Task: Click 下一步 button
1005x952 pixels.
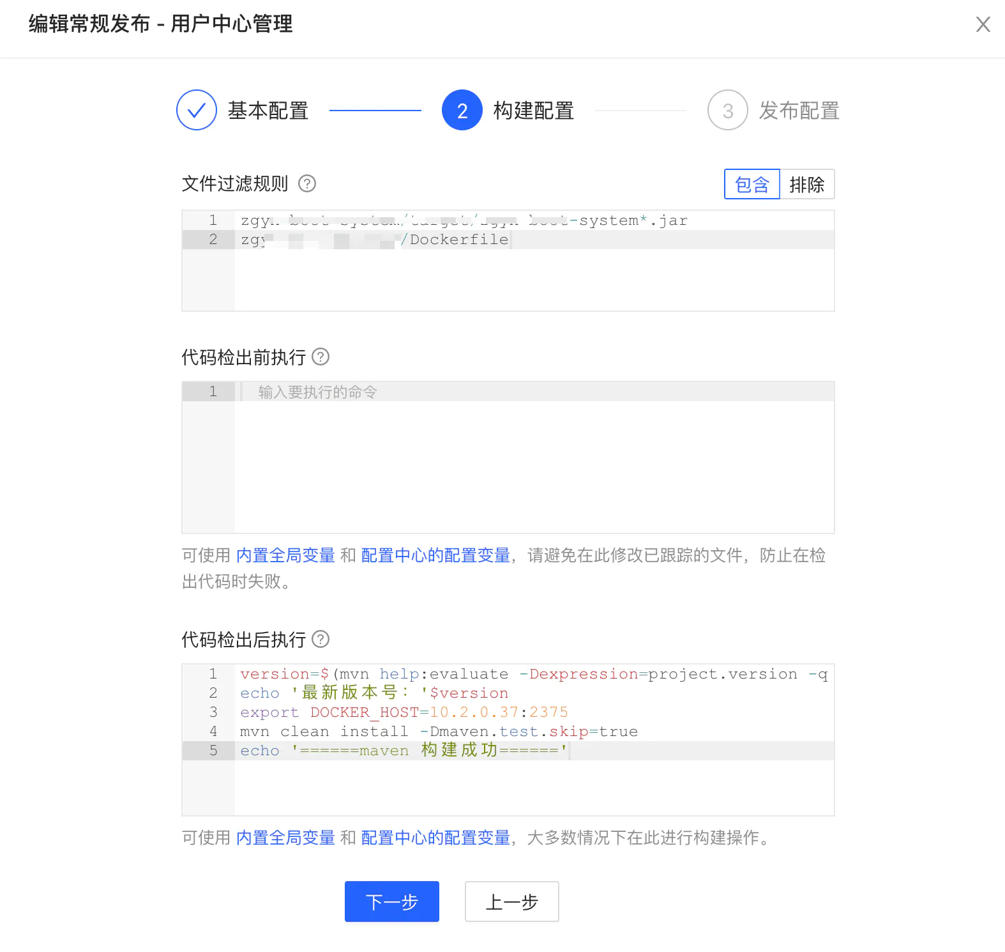Action: [392, 902]
